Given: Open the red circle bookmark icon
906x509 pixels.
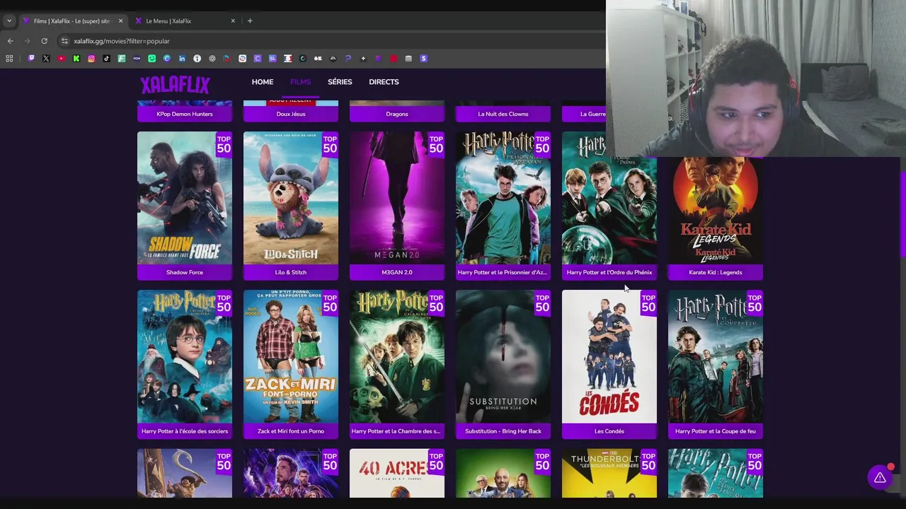Looking at the screenshot, I should 394,59.
